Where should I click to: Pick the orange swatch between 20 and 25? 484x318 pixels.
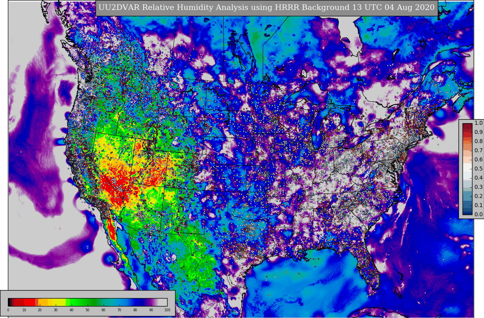click(43, 302)
